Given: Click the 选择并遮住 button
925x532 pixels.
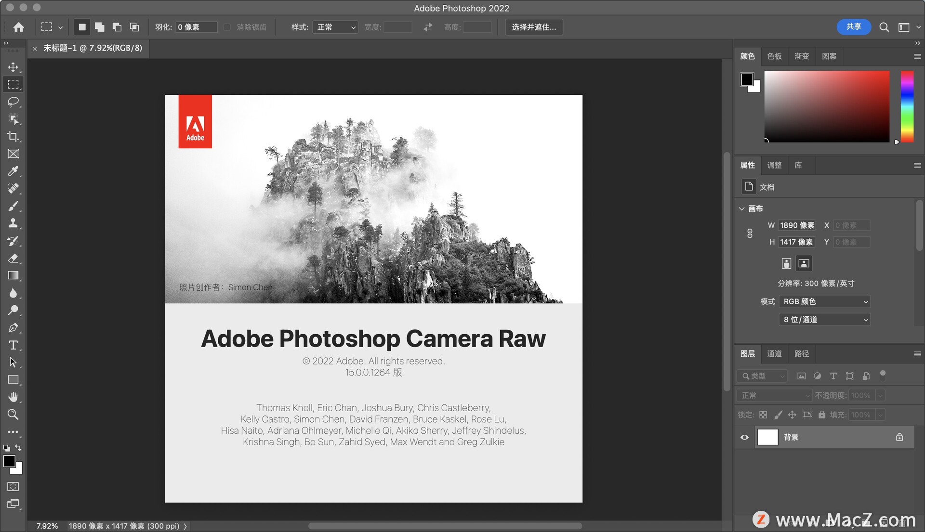Looking at the screenshot, I should pos(534,27).
